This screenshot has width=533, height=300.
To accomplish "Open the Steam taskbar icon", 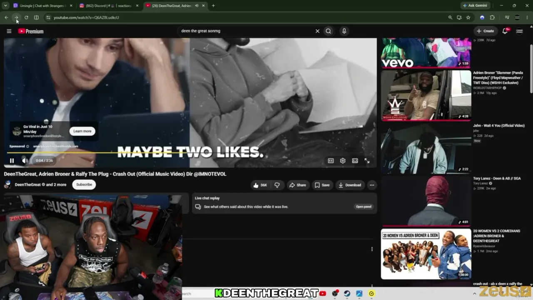I will 347,293.
